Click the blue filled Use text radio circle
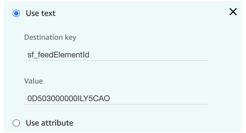246x133 pixels. tap(16, 13)
